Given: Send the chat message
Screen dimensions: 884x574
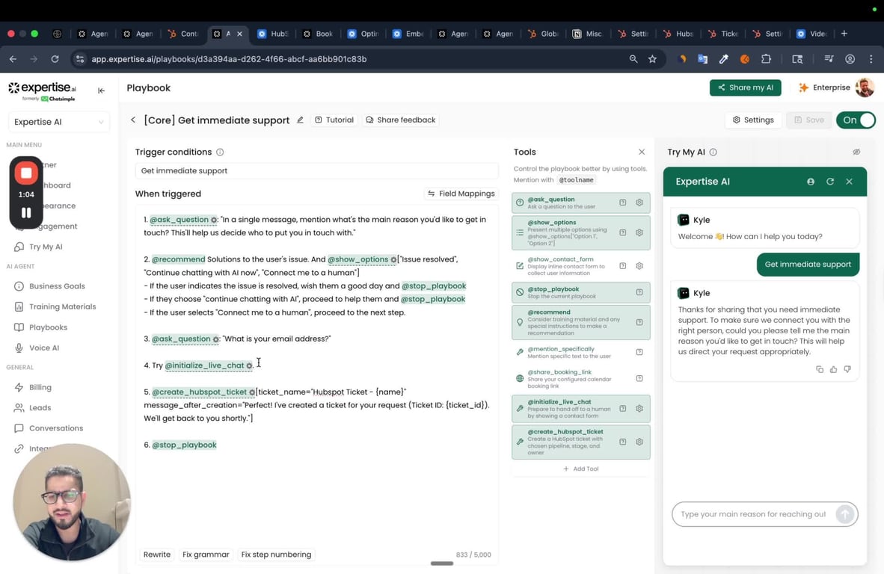Looking at the screenshot, I should coord(844,514).
